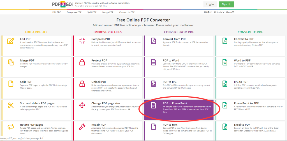The image size is (287, 141).
Task: Click the Word to PDF green W icon
Action: pos(224,62)
